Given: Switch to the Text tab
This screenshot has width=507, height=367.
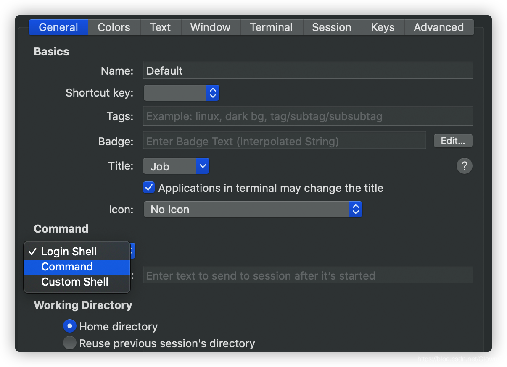Looking at the screenshot, I should (x=160, y=27).
